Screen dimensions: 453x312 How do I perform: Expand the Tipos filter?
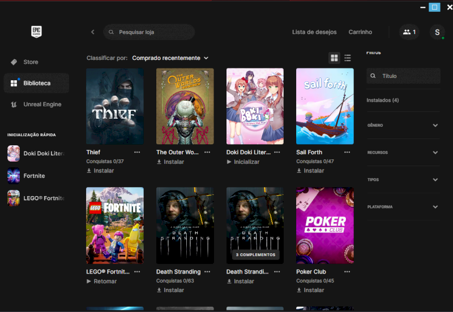tap(403, 180)
